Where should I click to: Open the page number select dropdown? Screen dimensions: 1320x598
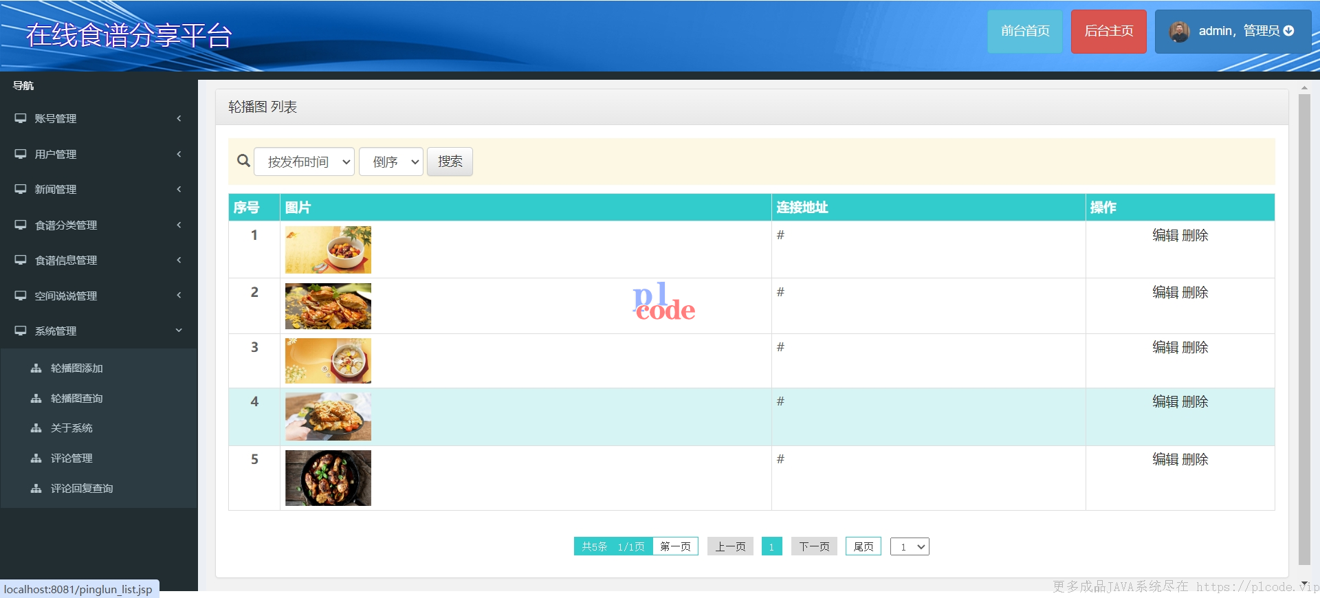tap(910, 546)
